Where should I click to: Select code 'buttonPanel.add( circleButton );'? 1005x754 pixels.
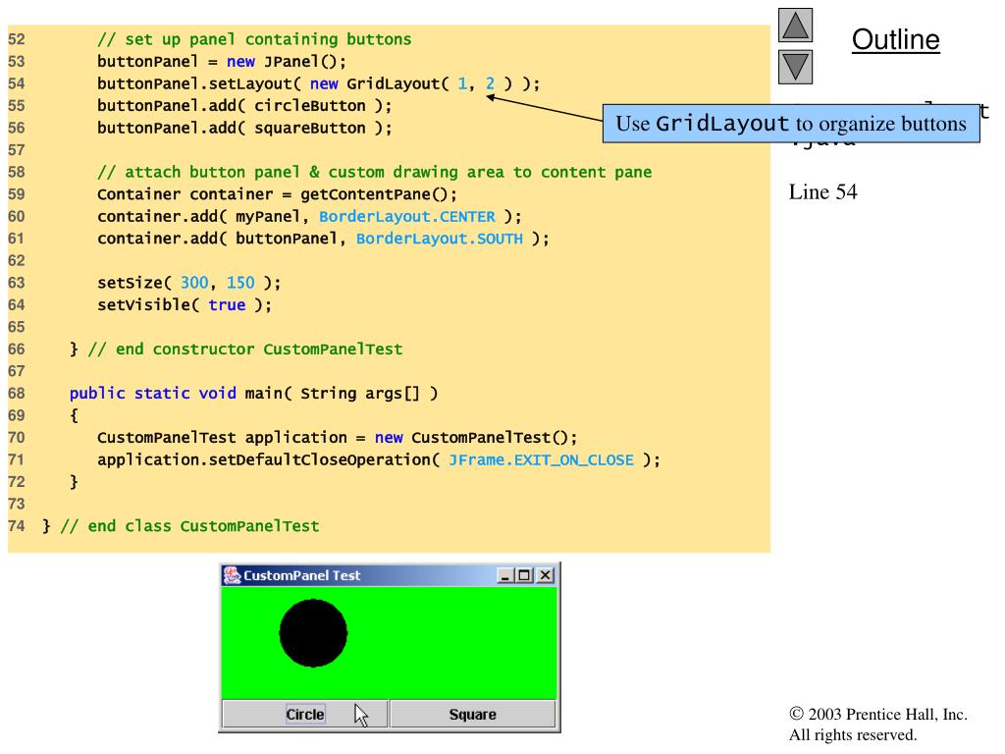(x=244, y=106)
